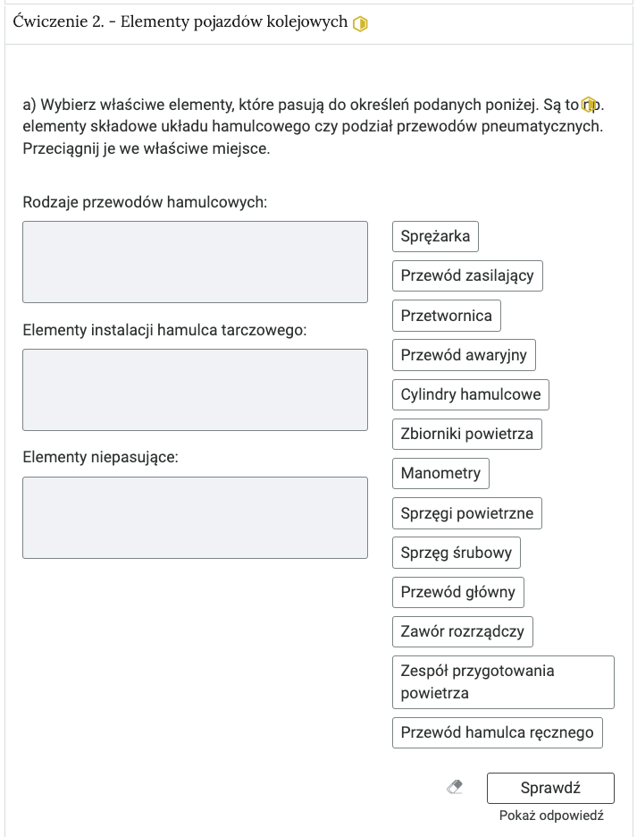
Task: Choose the Manometry item
Action: [440, 473]
